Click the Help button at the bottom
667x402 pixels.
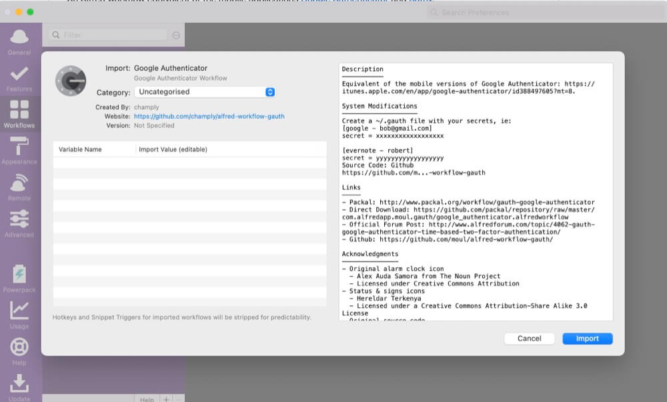tap(146, 398)
